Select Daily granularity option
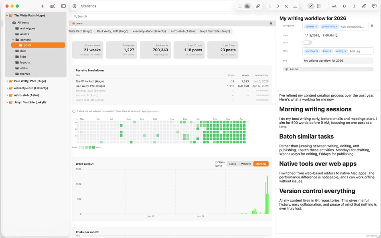Image resolution: width=381 pixels, height=238 pixels. pyautogui.click(x=233, y=164)
